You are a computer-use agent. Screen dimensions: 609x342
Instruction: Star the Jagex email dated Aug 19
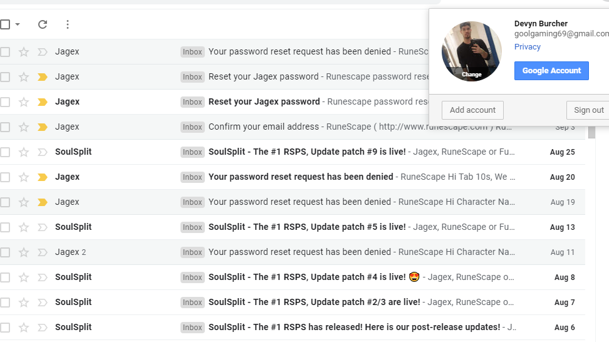pos(24,202)
